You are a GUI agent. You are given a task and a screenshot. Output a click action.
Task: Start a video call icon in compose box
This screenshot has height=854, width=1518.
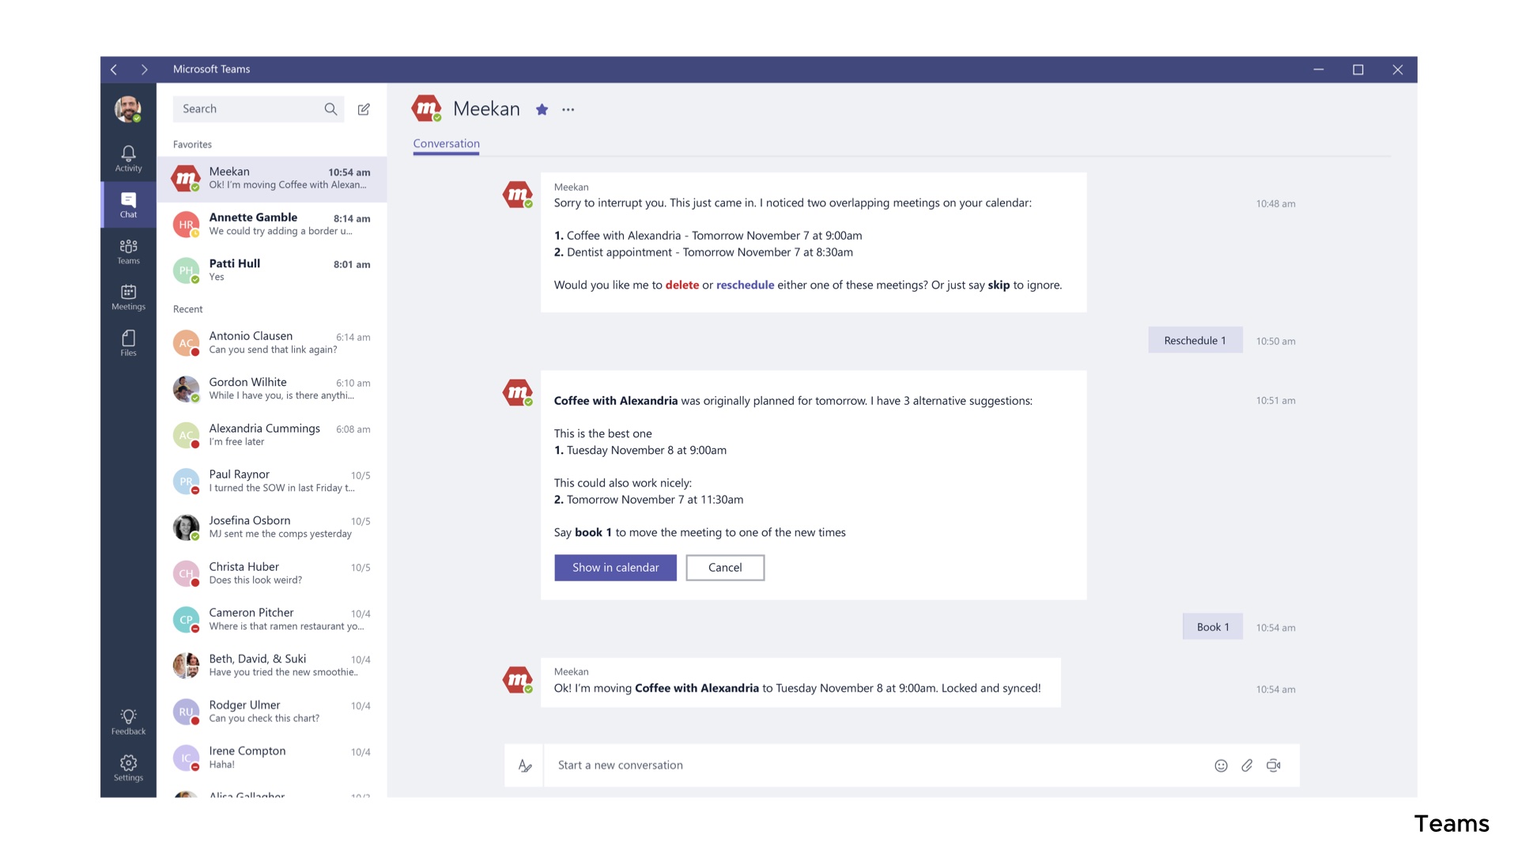click(1273, 765)
